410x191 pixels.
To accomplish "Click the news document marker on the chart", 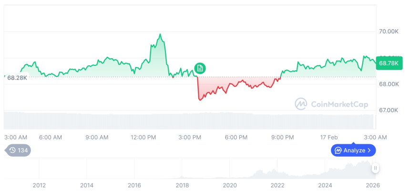I will (x=200, y=68).
